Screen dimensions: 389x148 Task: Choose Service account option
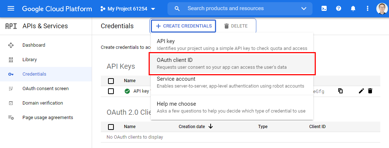pos(232,83)
